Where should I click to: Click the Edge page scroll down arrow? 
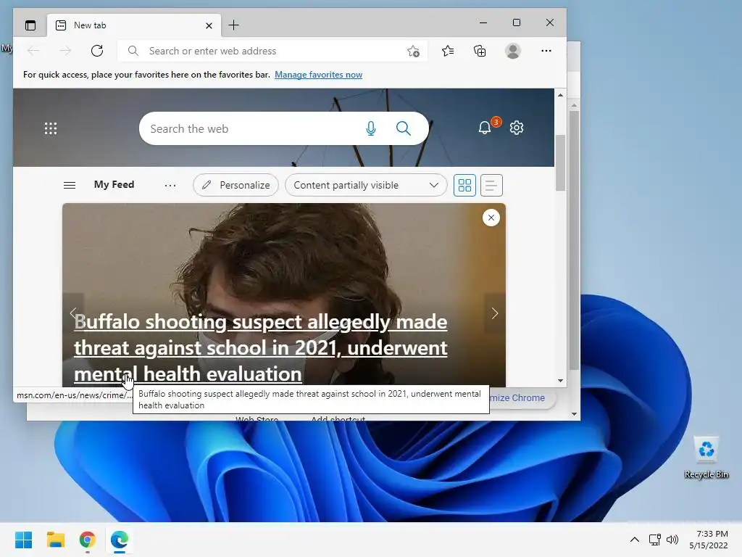click(560, 380)
